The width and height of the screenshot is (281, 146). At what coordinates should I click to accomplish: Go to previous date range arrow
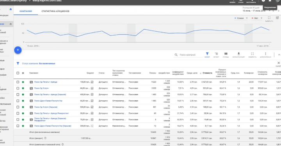(274, 11)
